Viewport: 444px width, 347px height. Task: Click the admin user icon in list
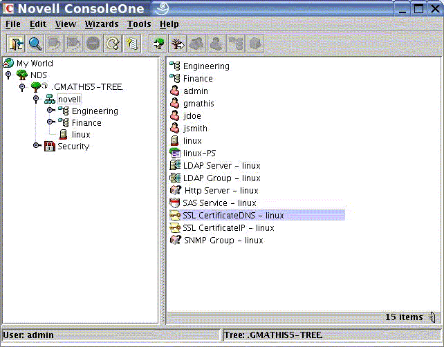[175, 91]
